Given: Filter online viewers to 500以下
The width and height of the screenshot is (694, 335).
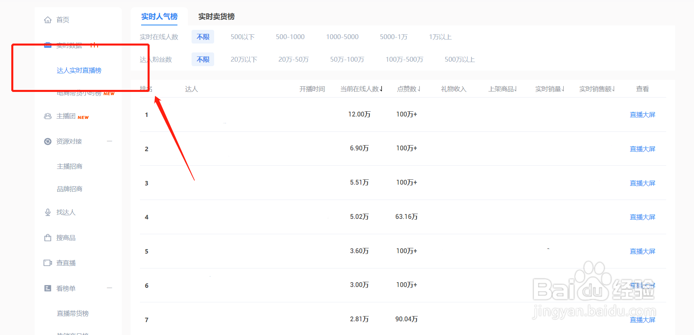Looking at the screenshot, I should (243, 37).
